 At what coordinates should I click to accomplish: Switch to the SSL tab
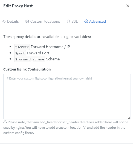(x=72, y=21)
